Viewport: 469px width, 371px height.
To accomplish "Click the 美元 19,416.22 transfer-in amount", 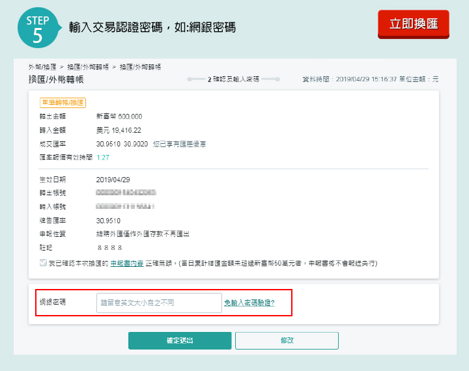I will (119, 130).
